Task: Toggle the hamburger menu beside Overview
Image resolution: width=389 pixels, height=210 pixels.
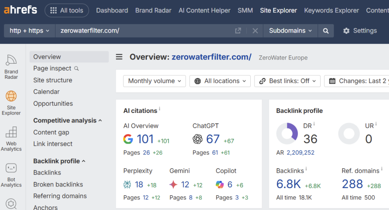Action: [119, 57]
